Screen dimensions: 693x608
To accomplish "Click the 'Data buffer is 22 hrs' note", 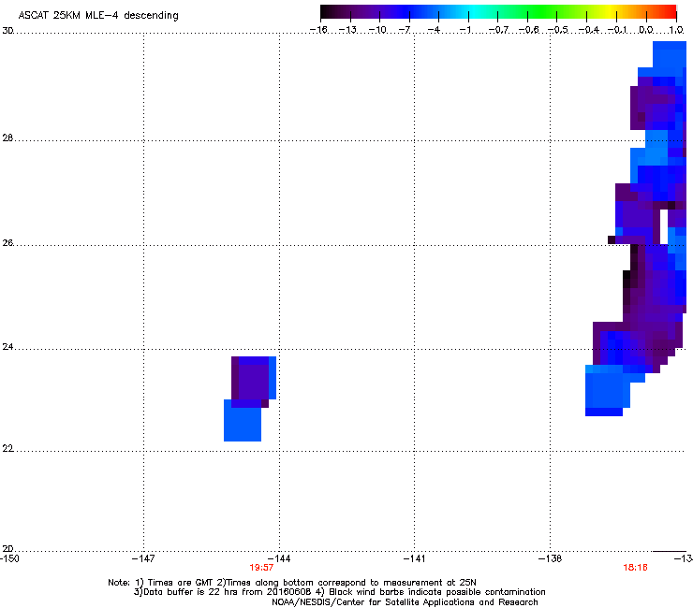I will [x=339, y=592].
